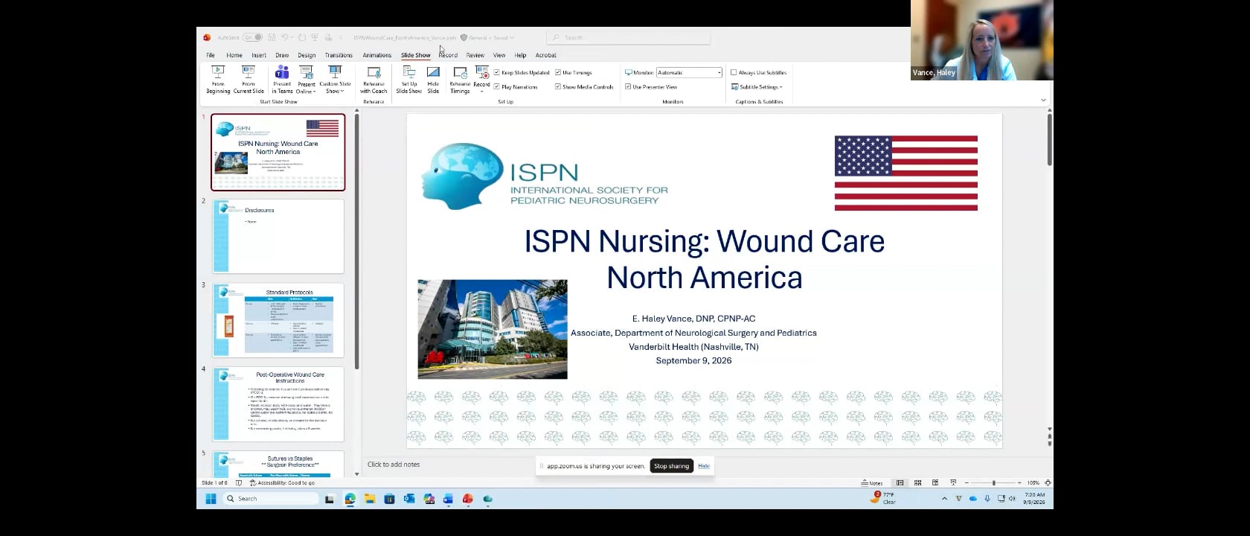Show hidden tray icons chevron
Screen dimensions: 1250x536
coord(944,499)
